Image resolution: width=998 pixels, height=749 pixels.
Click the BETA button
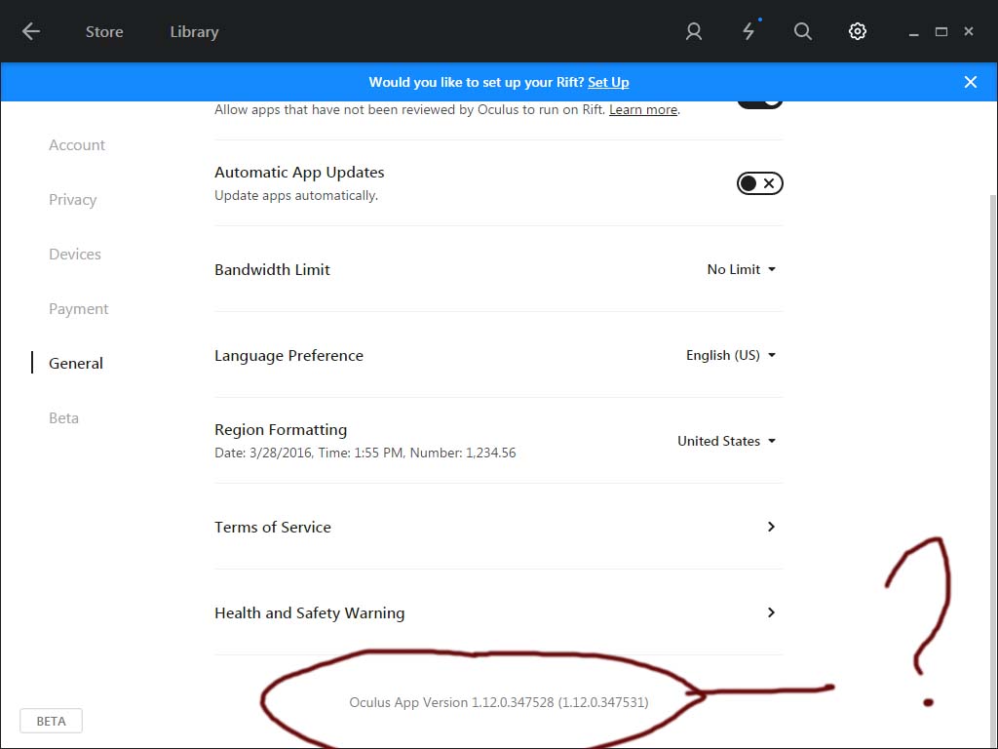click(51, 721)
